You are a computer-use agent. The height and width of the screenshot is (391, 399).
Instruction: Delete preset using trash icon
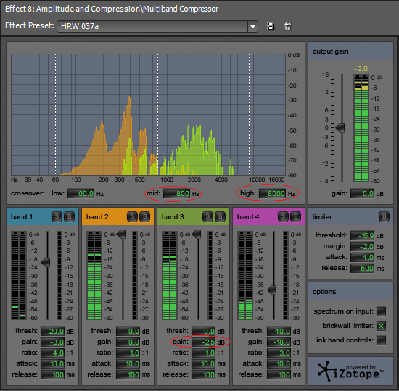click(x=288, y=26)
